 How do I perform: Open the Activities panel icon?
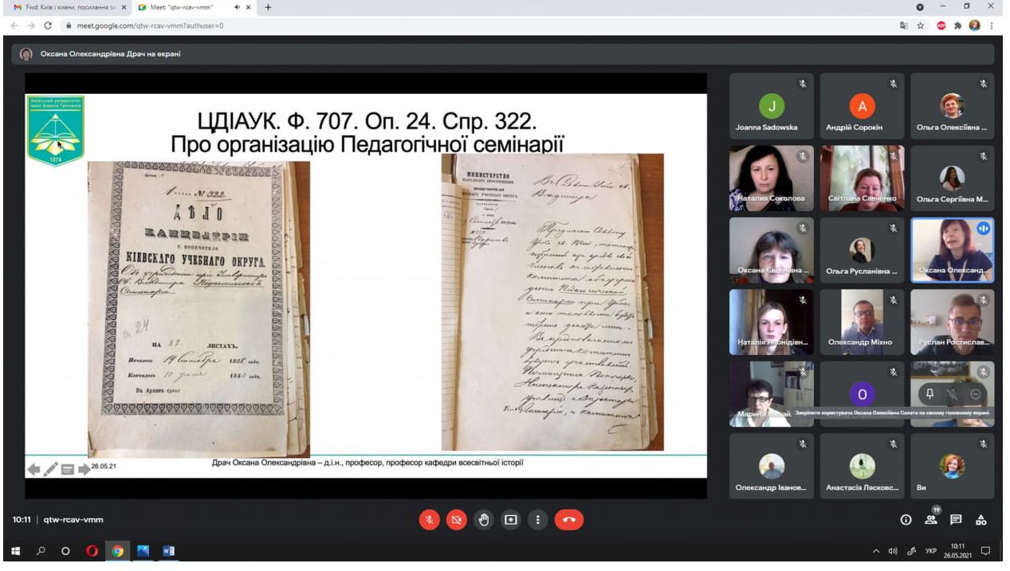[x=981, y=520]
